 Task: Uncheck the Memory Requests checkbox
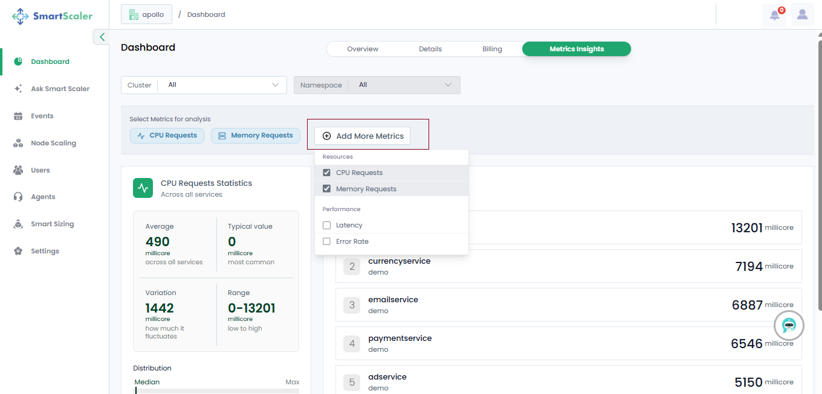pos(327,189)
